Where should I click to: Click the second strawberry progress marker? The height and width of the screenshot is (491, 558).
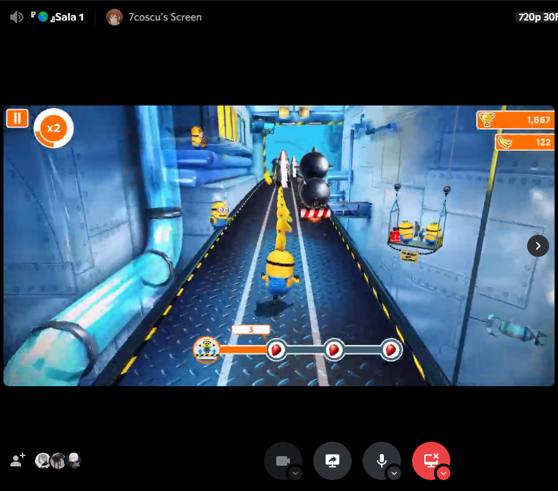[x=334, y=350]
